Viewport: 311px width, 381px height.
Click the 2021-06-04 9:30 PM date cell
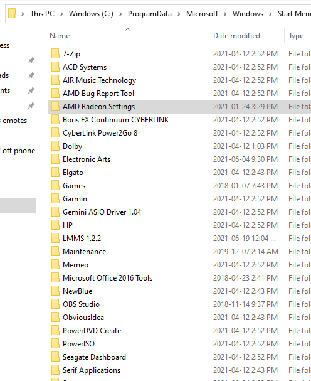click(x=245, y=159)
